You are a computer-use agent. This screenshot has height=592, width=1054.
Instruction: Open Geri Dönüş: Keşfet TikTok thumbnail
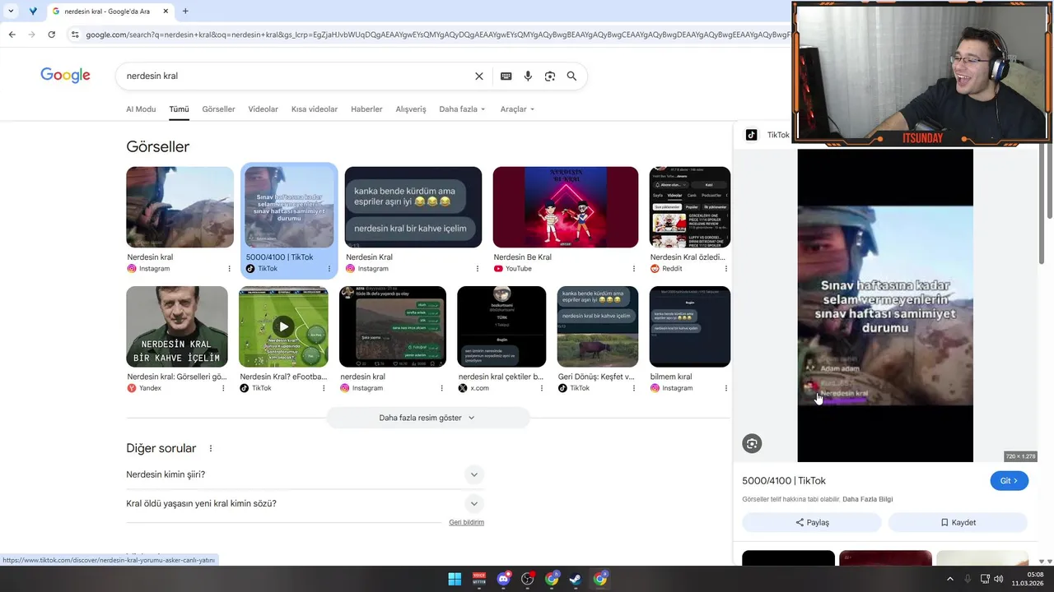[x=598, y=326]
